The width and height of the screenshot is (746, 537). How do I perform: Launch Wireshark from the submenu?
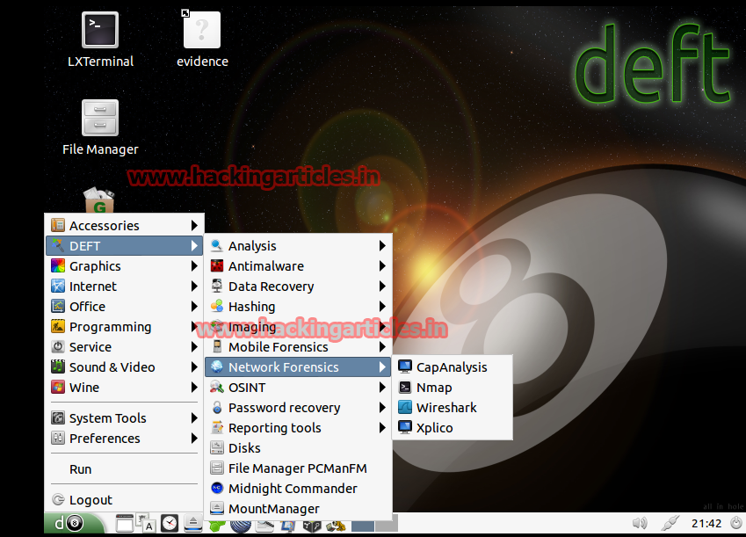pos(452,408)
